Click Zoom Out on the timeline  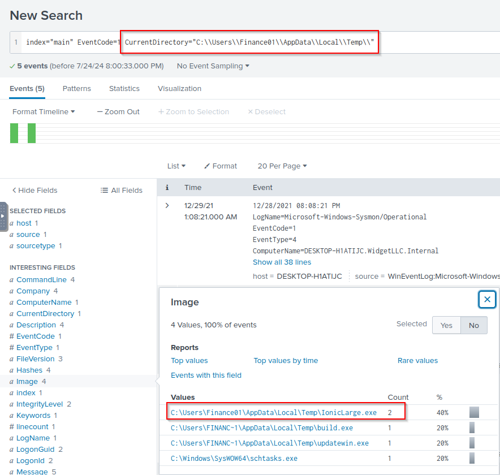(x=118, y=112)
